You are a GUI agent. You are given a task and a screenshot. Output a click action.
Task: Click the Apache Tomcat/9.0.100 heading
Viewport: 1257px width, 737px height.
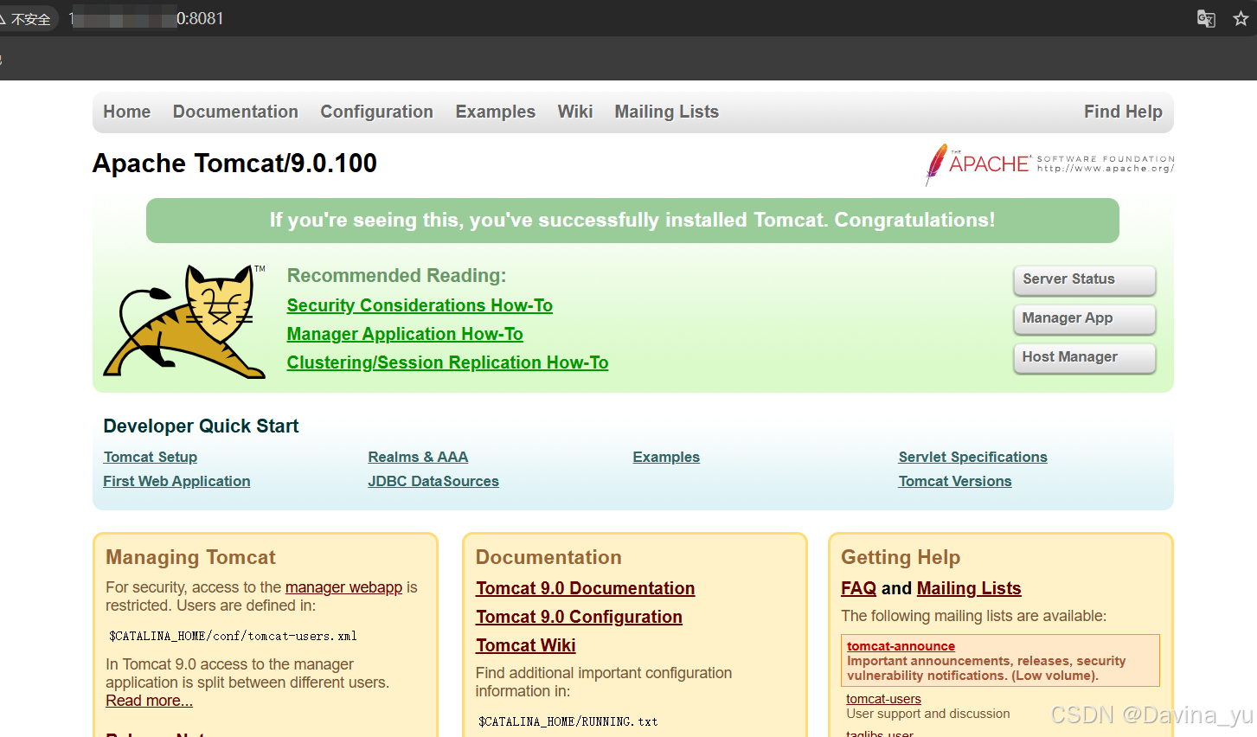[234, 163]
